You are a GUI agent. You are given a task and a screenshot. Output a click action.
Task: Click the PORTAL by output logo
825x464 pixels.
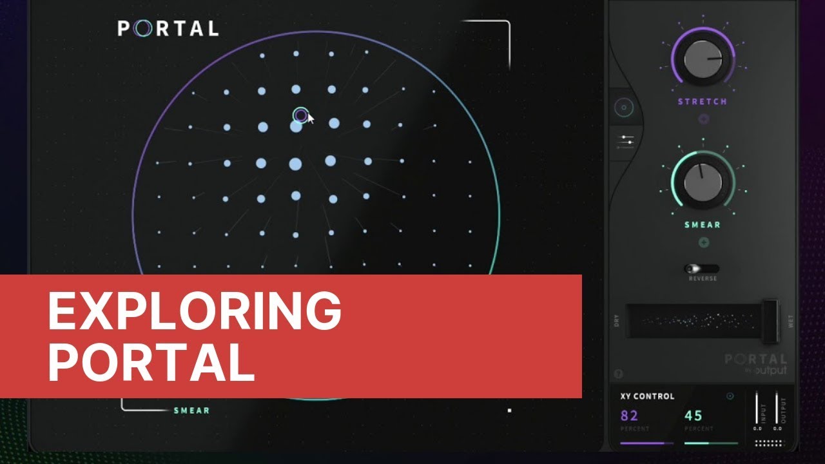click(x=756, y=363)
